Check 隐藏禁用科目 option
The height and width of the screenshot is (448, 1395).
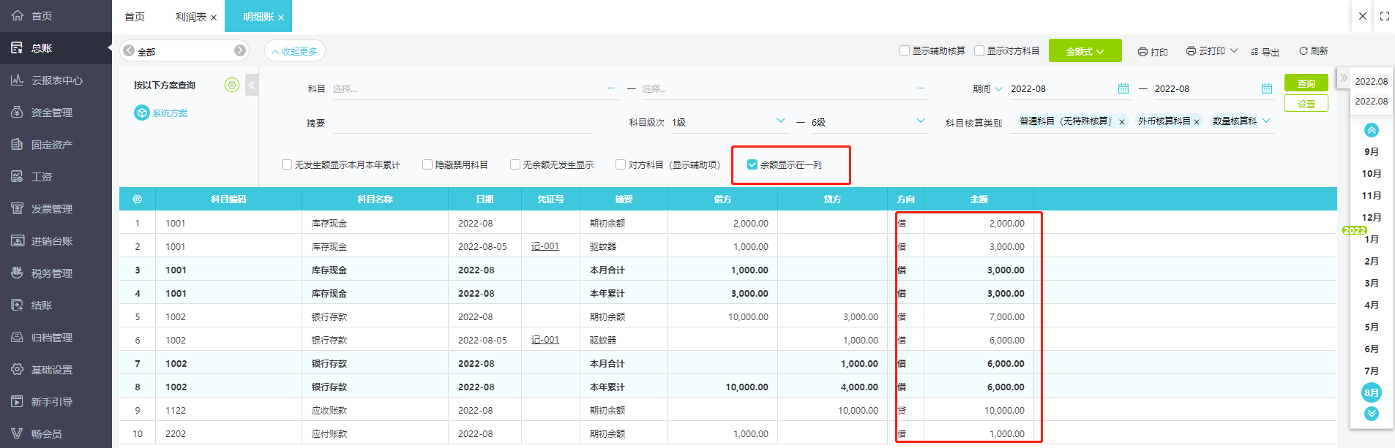tap(427, 165)
